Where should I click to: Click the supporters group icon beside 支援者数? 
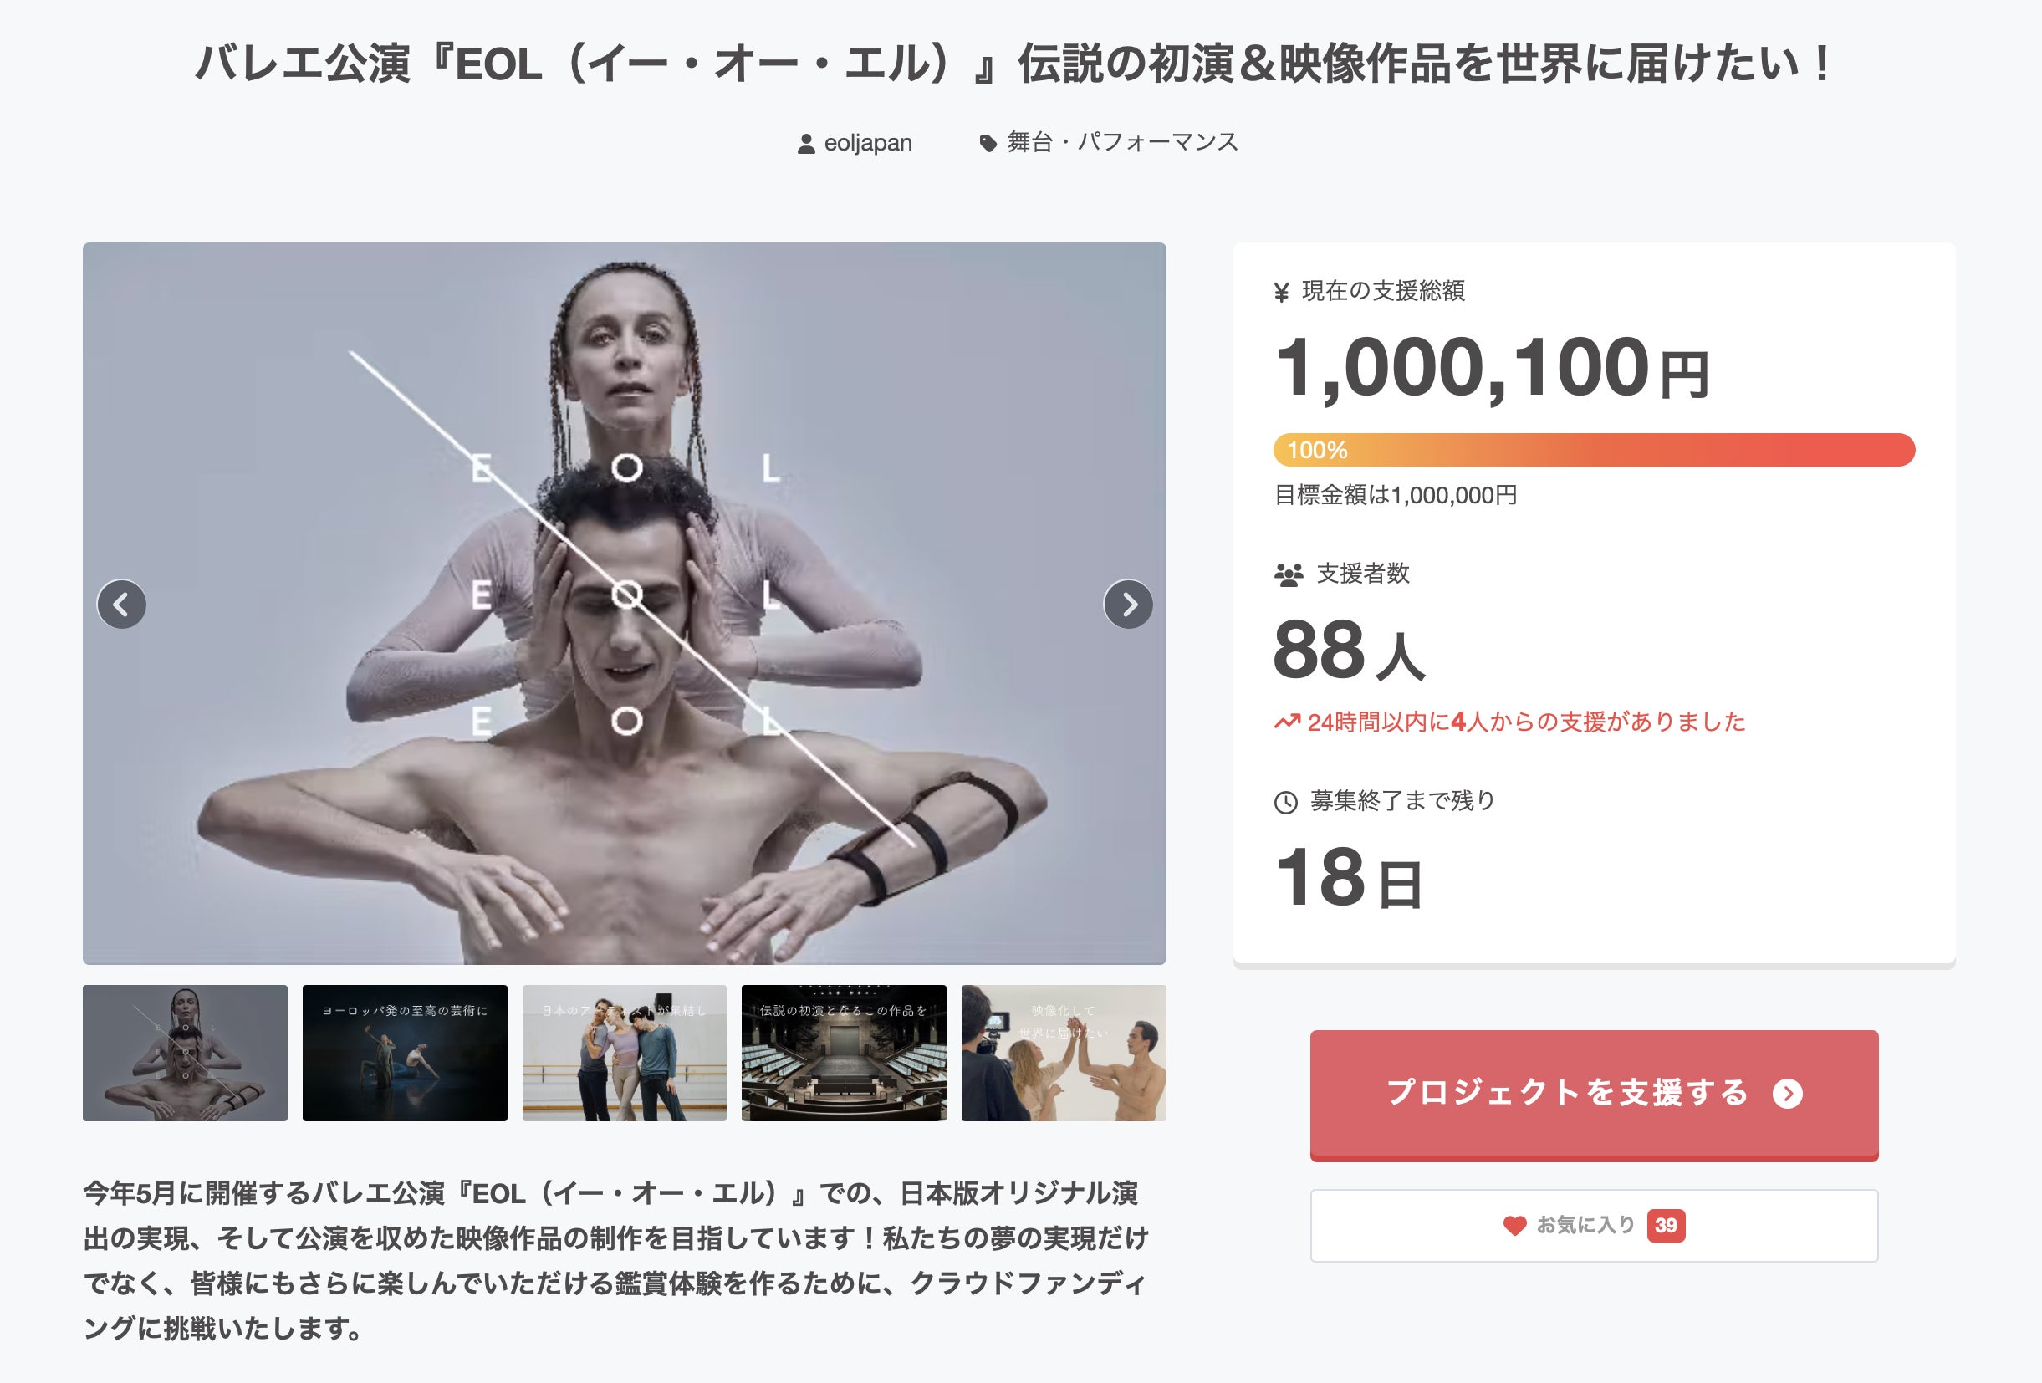pyautogui.click(x=1289, y=575)
